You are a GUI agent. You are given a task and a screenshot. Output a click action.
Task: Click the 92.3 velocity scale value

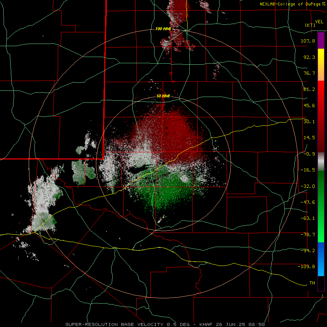pyautogui.click(x=309, y=57)
